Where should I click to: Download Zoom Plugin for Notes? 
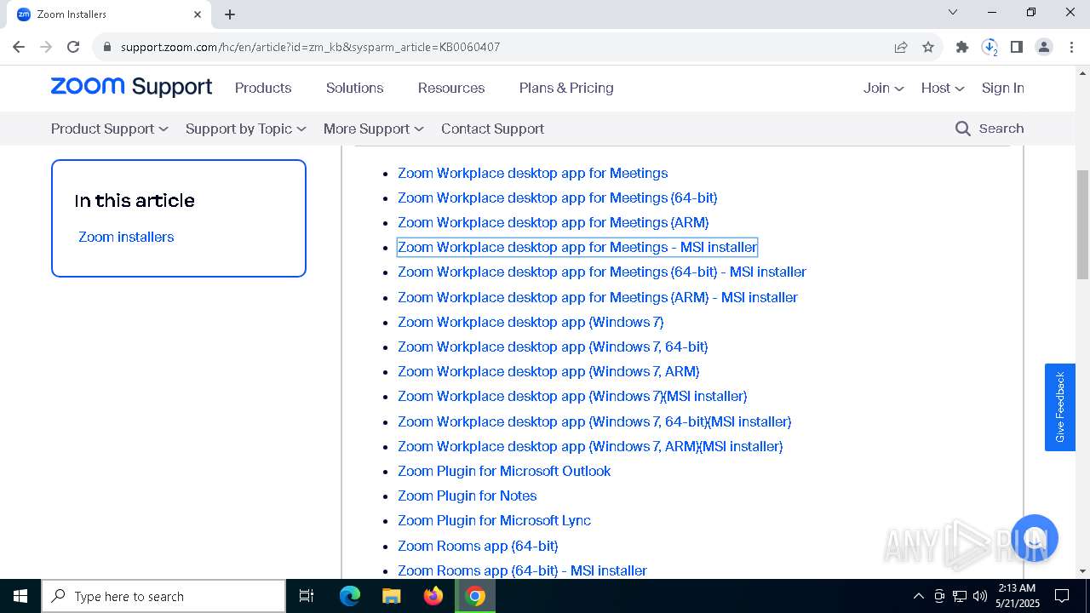(468, 496)
